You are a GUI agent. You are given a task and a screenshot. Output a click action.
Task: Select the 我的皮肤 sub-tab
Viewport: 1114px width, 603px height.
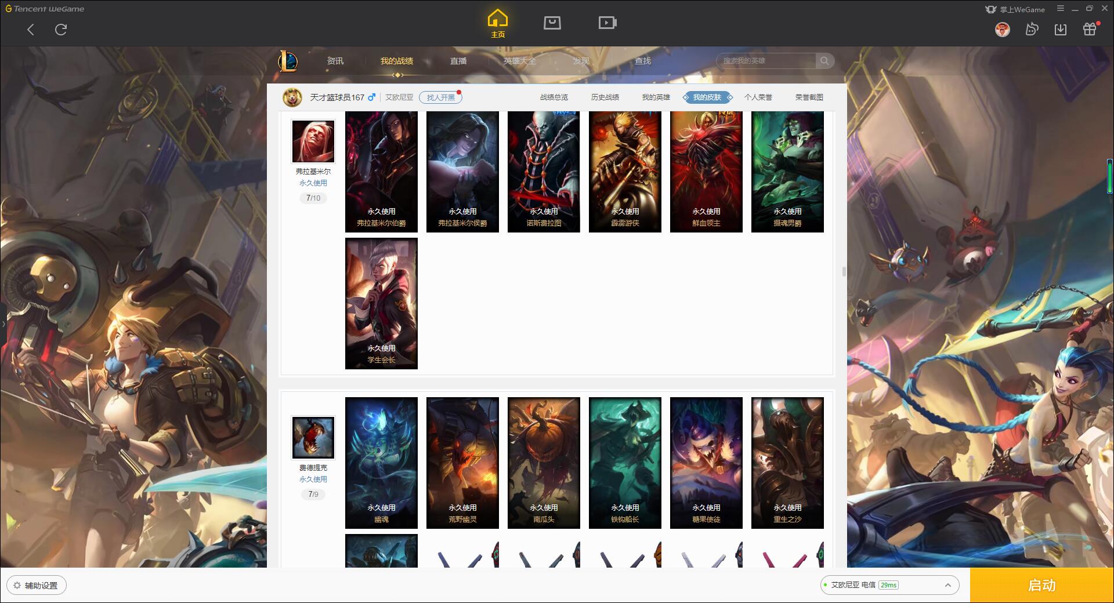[x=707, y=97]
